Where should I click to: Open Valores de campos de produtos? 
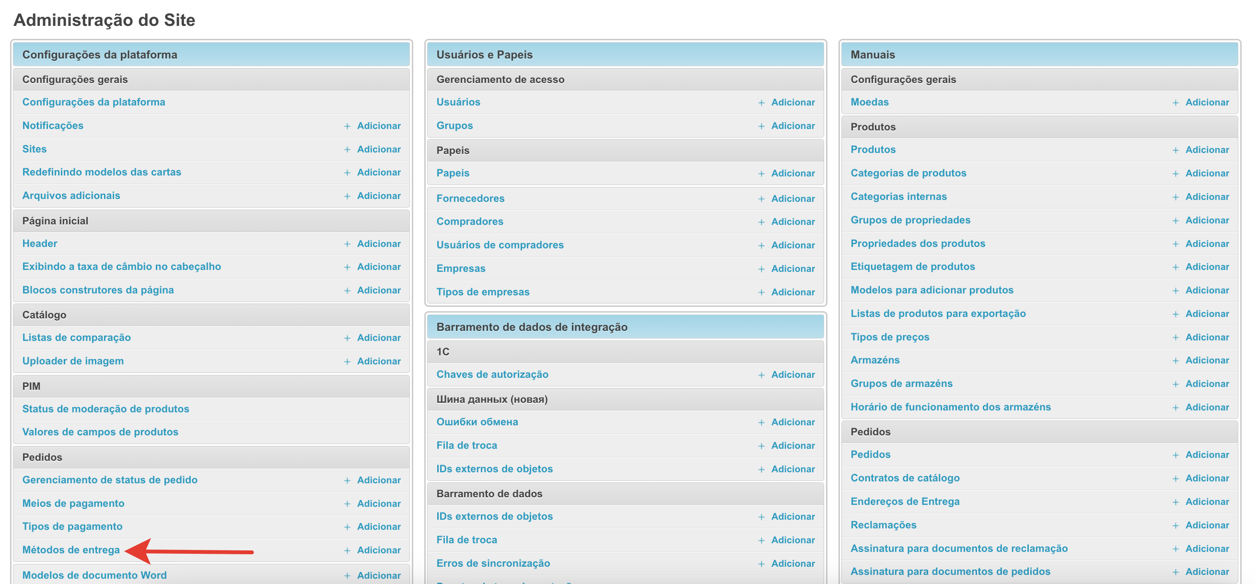click(100, 432)
